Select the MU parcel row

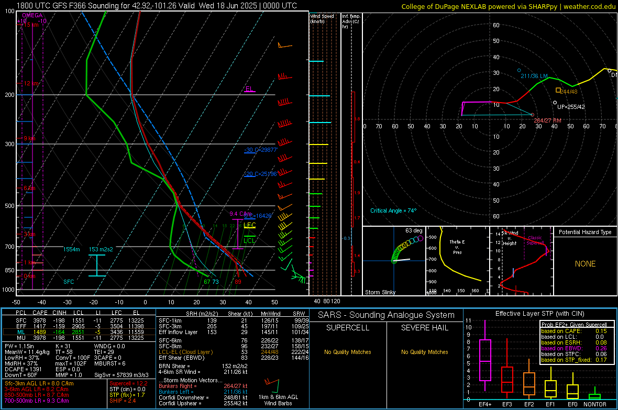pyautogui.click(x=79, y=337)
